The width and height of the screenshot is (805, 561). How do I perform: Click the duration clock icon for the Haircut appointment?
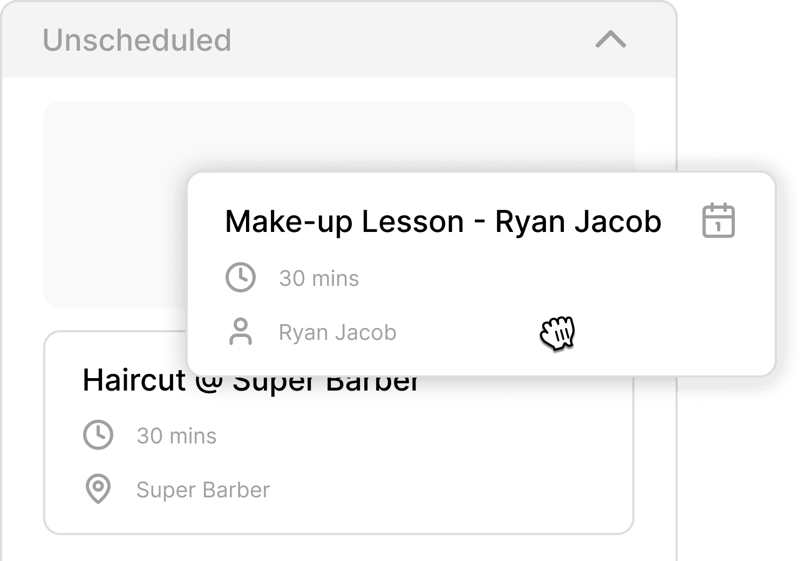click(x=98, y=435)
